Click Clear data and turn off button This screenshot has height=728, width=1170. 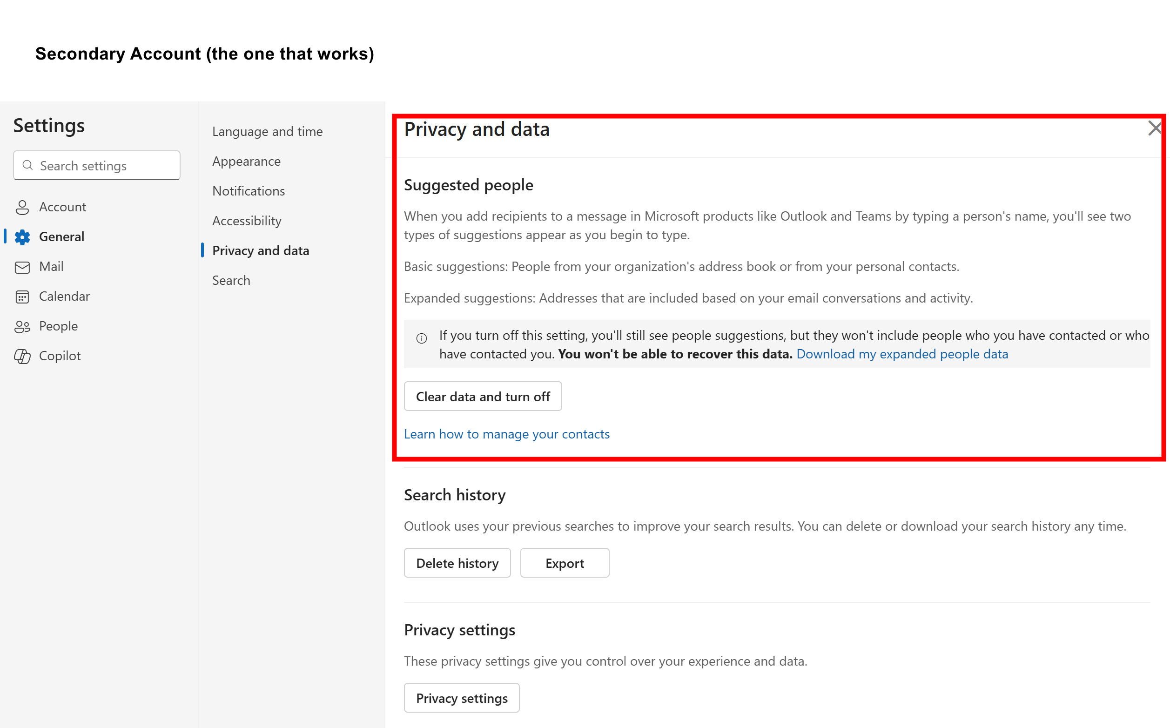click(483, 396)
